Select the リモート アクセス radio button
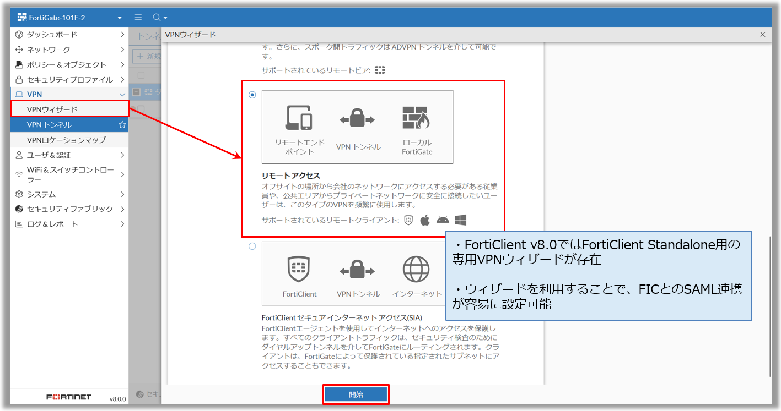781x411 pixels. [x=252, y=95]
